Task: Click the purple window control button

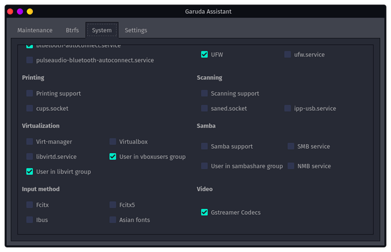Action: (20, 11)
